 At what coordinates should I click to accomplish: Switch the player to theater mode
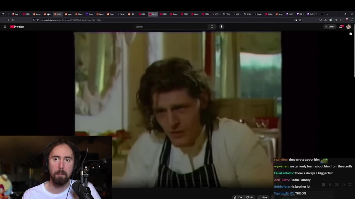coord(343,185)
